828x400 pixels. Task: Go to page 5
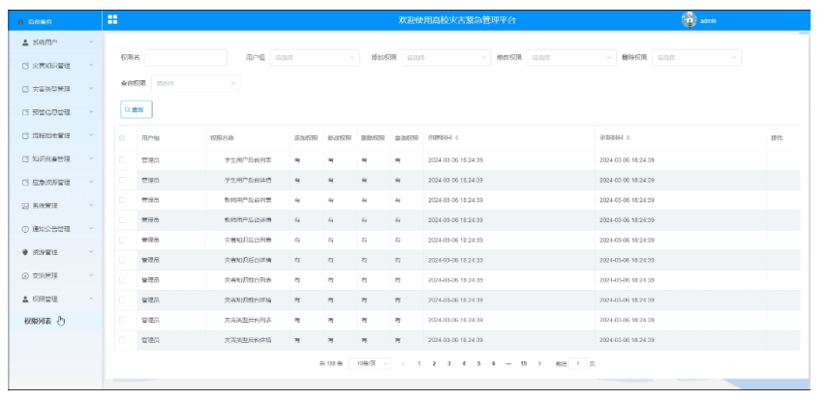[478, 363]
